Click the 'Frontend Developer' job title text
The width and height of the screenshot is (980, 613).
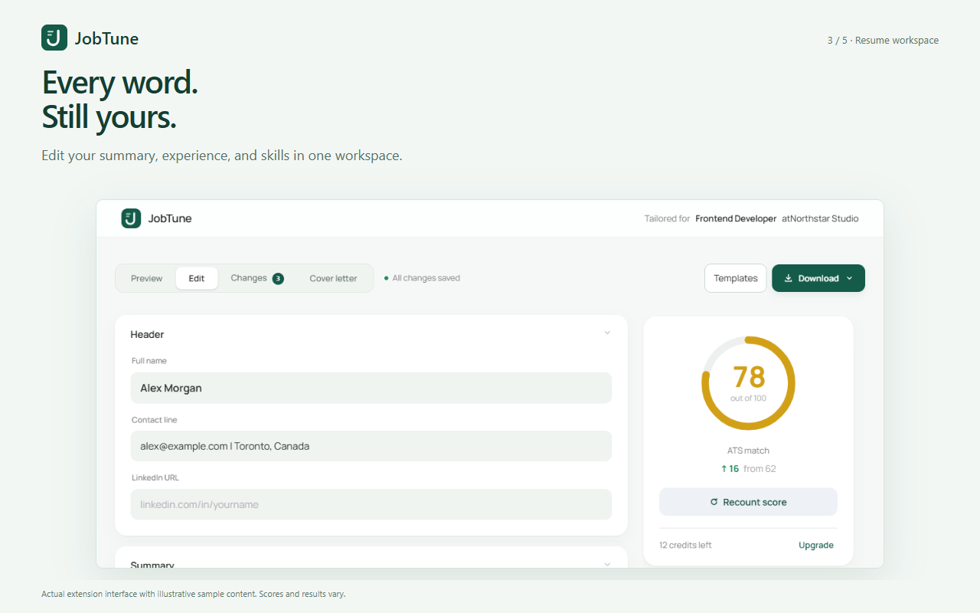(736, 218)
